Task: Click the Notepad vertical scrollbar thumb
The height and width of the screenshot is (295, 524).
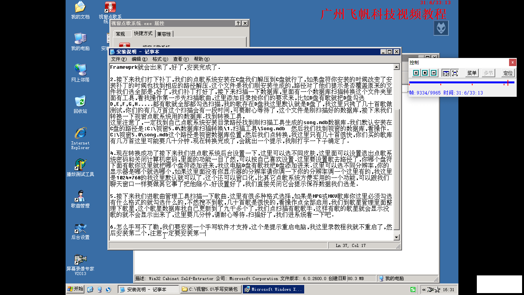Action: click(x=397, y=169)
